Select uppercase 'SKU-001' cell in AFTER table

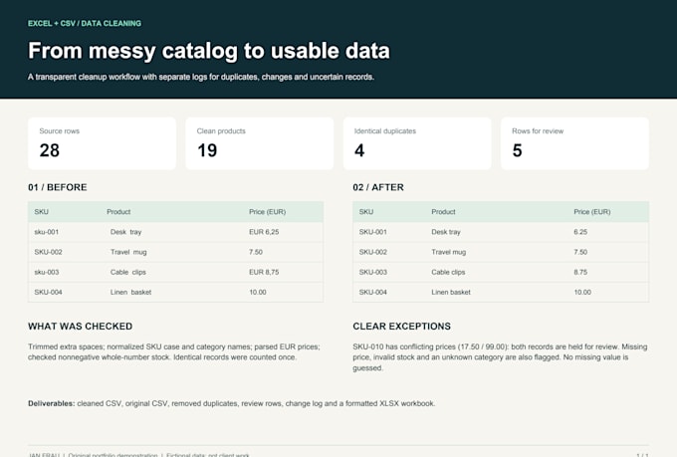pos(373,232)
